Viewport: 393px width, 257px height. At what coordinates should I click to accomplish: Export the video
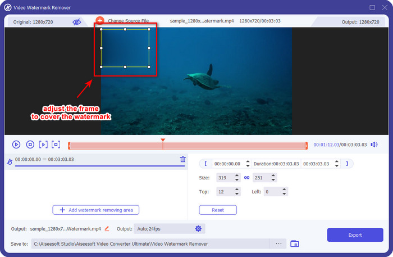point(355,235)
